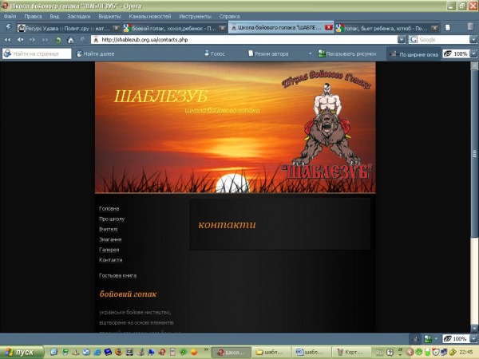Click the Reload page icon
This screenshot has width=479, height=359.
pos(58,39)
